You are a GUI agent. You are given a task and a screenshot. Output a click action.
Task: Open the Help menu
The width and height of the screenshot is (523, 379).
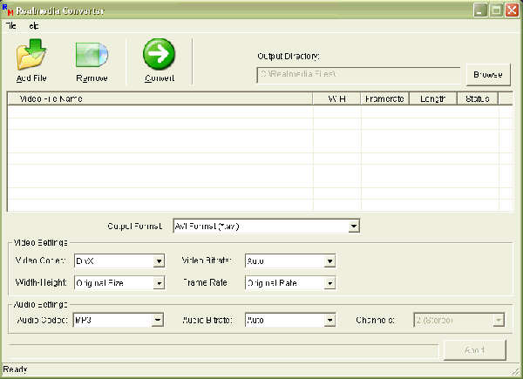pos(33,25)
